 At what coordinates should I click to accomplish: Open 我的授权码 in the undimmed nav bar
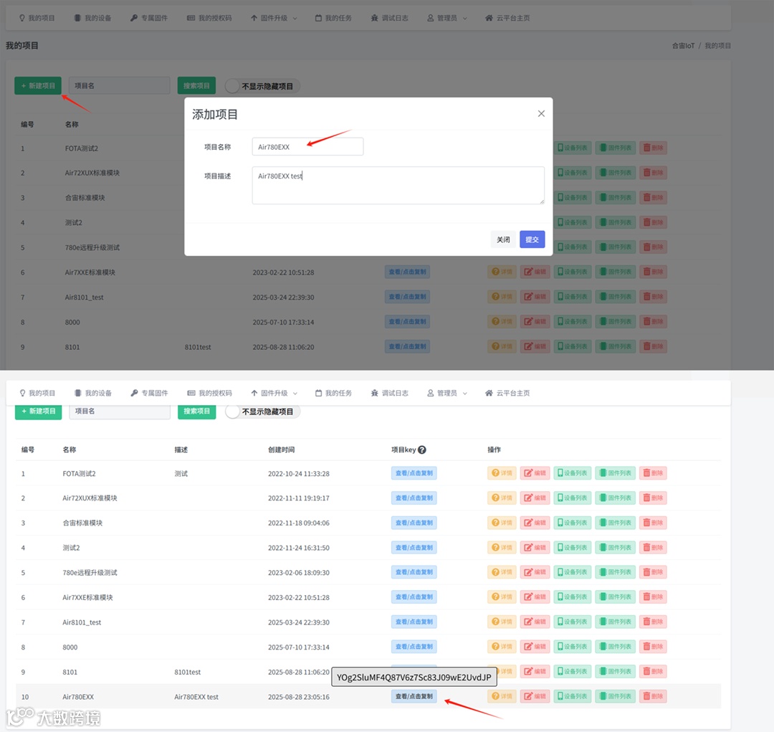[x=210, y=393]
